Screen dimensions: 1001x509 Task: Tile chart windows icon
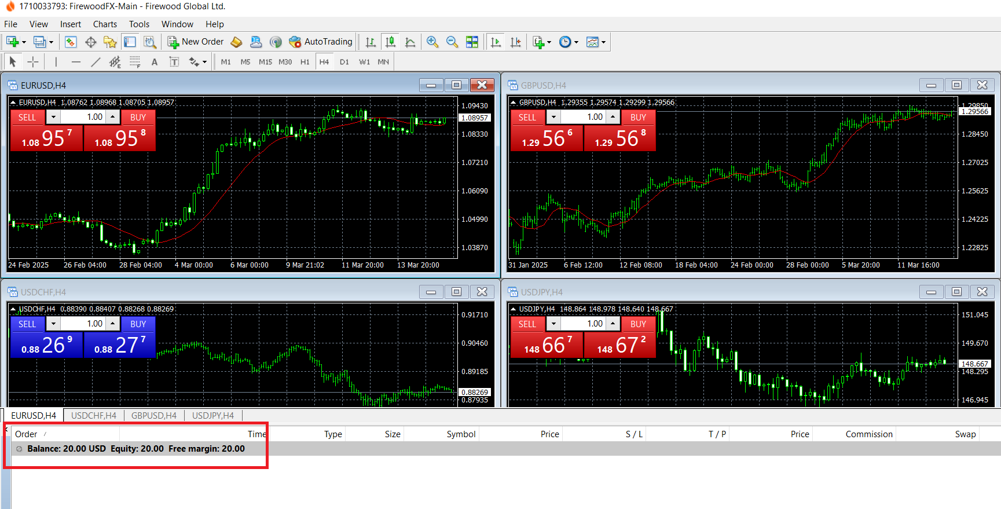[x=472, y=42]
